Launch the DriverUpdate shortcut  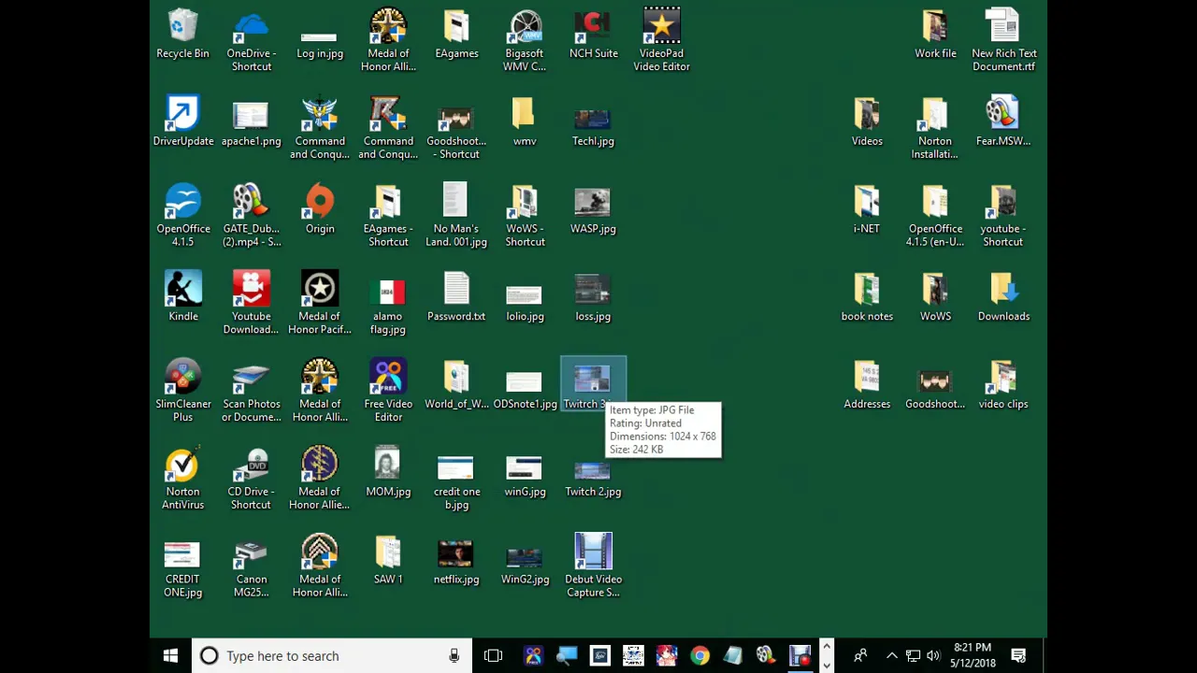[x=182, y=122]
